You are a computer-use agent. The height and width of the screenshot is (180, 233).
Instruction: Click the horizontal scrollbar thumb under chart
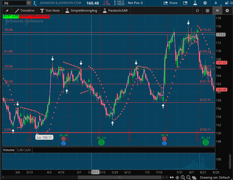point(119,177)
